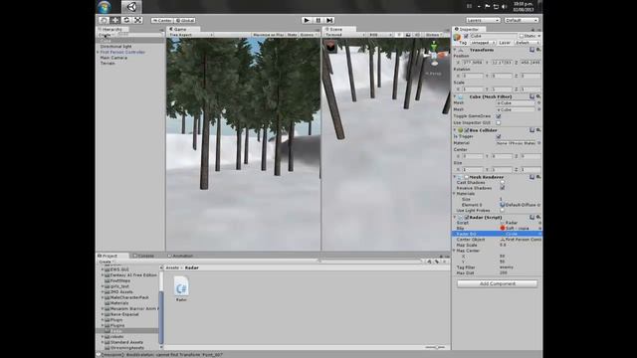Select First Person Controller in the Hierarchy
This screenshot has width=637, height=358.
[122, 52]
